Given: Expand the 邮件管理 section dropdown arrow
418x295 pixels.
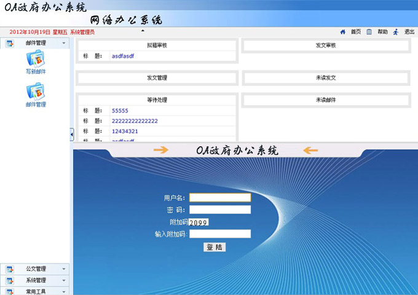Looking at the screenshot, I should coord(64,44).
